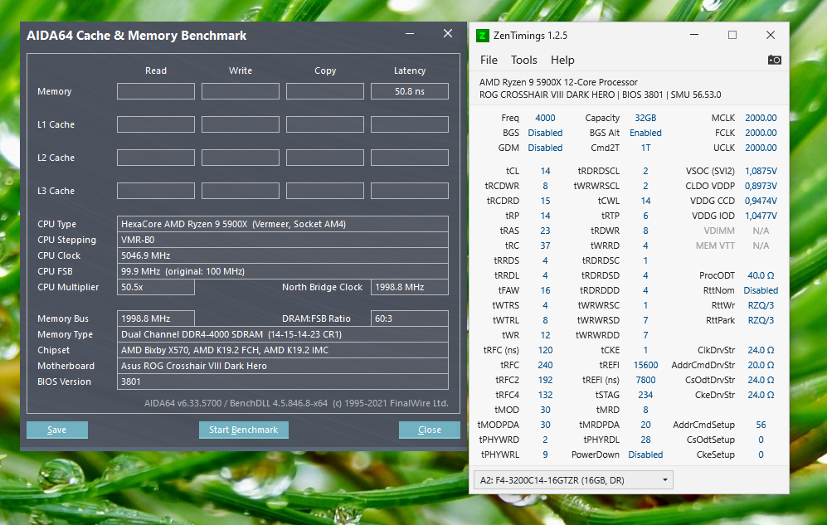Click the Memory Bus 1998.8 MHz value
This screenshot has width=827, height=525.
[x=156, y=318]
